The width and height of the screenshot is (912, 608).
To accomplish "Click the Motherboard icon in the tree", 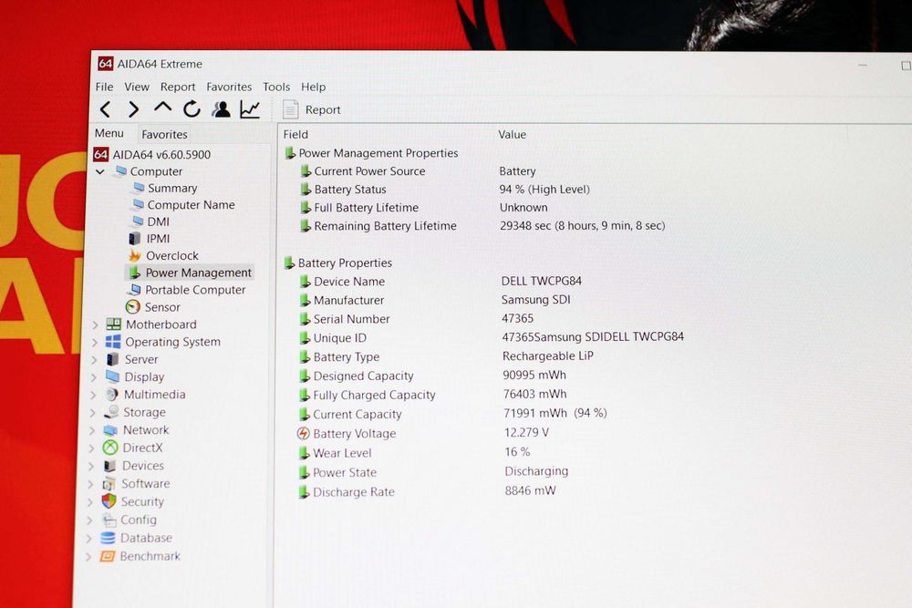I will [113, 325].
